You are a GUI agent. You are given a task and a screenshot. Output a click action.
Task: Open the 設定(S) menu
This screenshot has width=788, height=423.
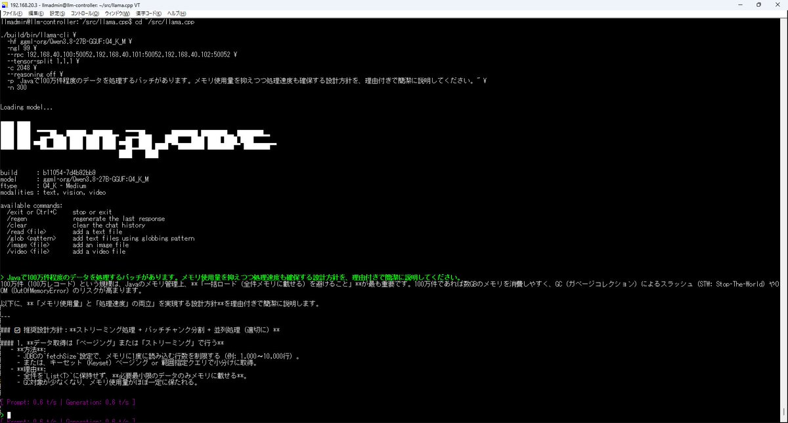pyautogui.click(x=58, y=13)
